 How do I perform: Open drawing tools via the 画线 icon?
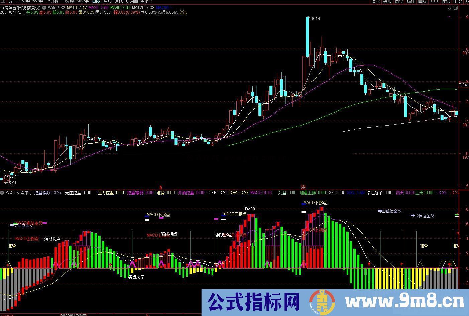tap(422, 2)
